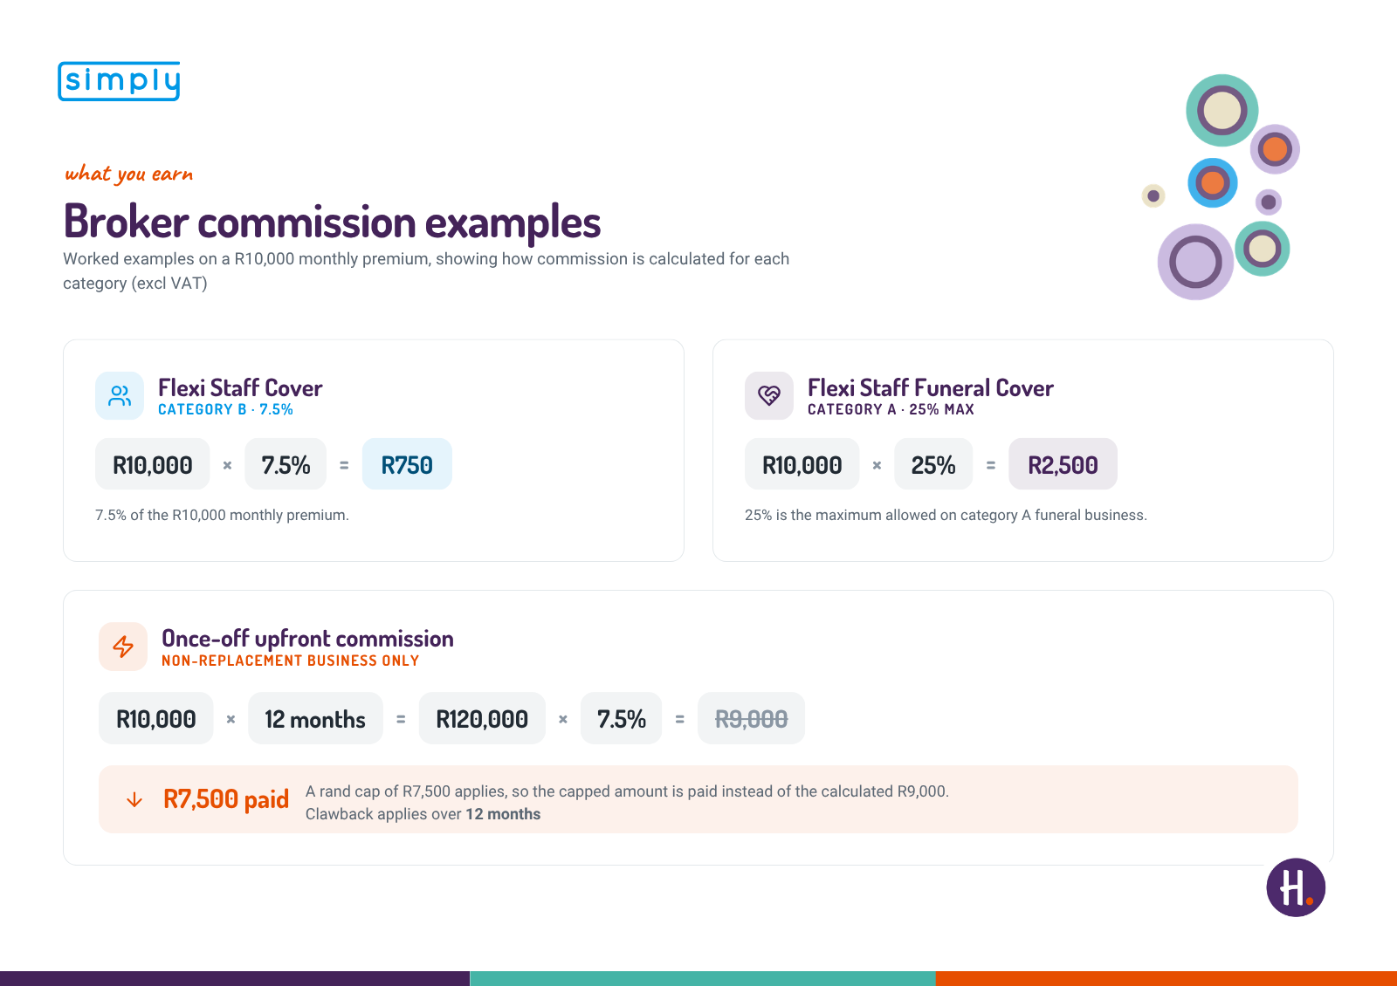The width and height of the screenshot is (1397, 986).
Task: Click the R2,500 result chip
Action: point(1063,464)
